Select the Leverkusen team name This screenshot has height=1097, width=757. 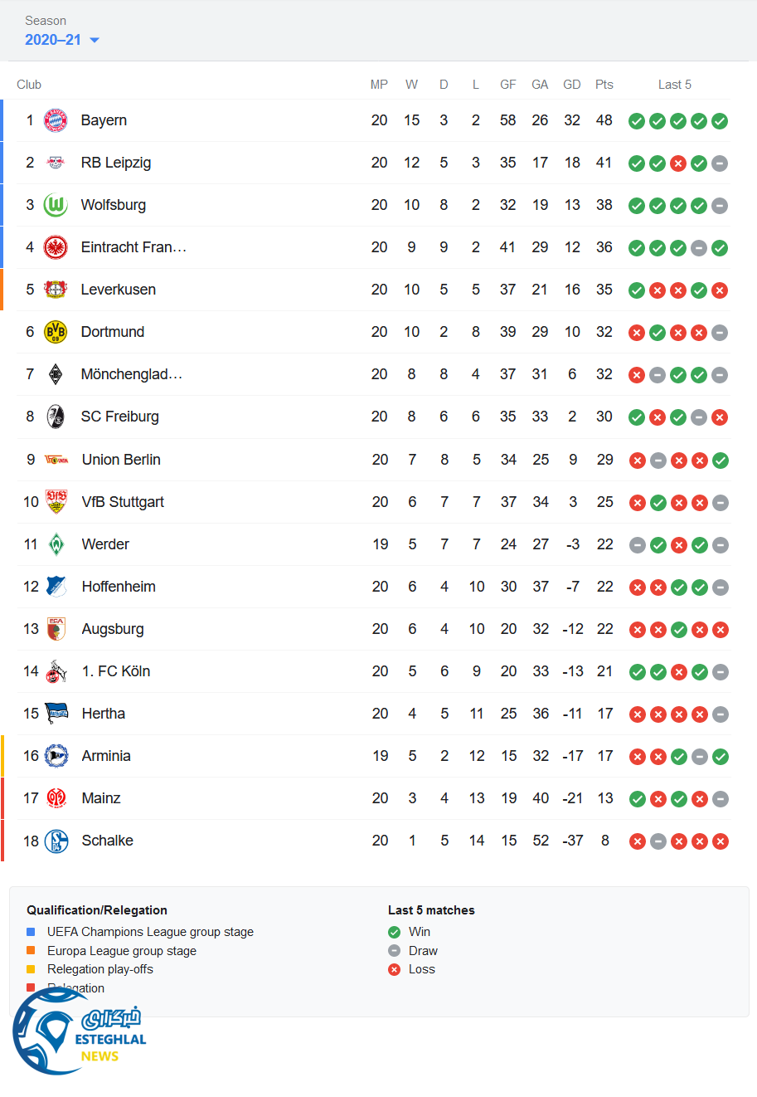tap(119, 290)
